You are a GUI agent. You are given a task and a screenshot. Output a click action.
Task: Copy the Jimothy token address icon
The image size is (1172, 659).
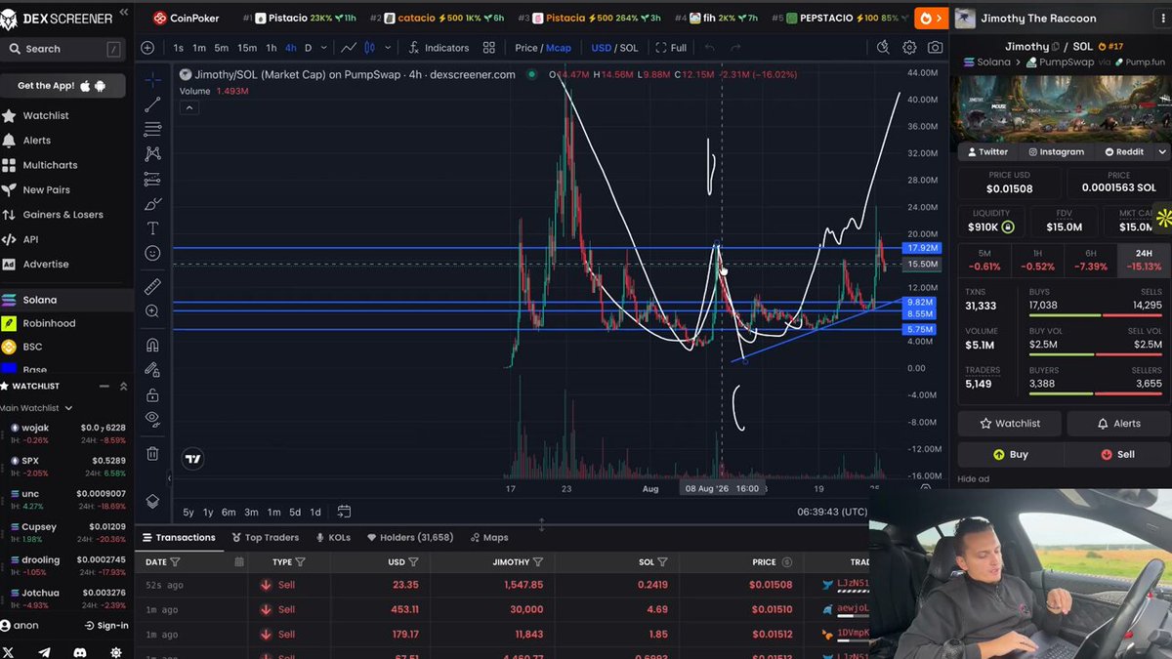click(x=1055, y=46)
